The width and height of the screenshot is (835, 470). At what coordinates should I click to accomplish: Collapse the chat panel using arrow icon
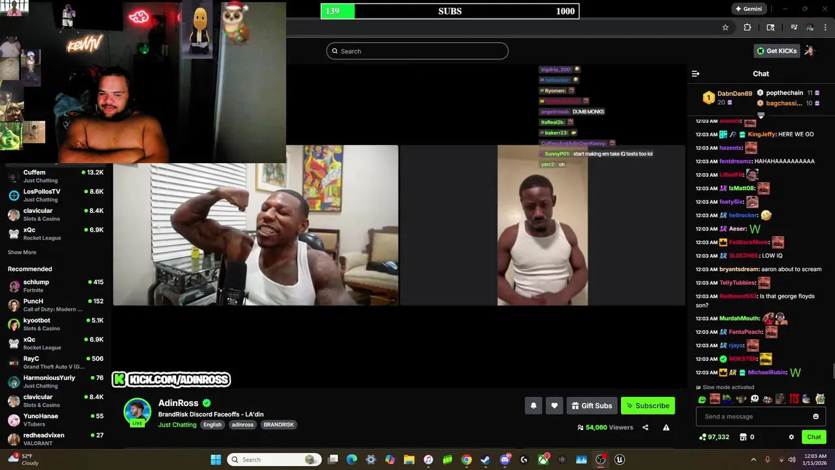point(695,74)
